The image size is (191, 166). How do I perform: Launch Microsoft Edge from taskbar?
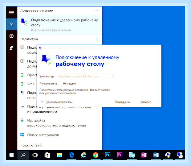point(71,155)
